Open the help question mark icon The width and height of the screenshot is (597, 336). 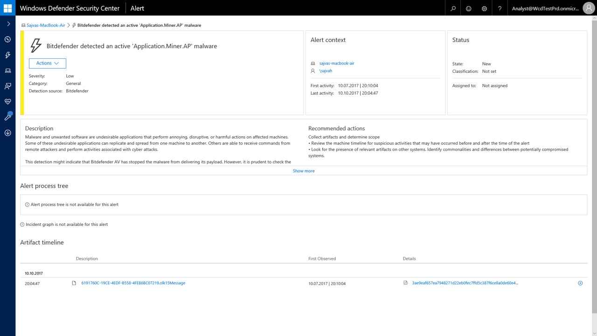(x=500, y=8)
